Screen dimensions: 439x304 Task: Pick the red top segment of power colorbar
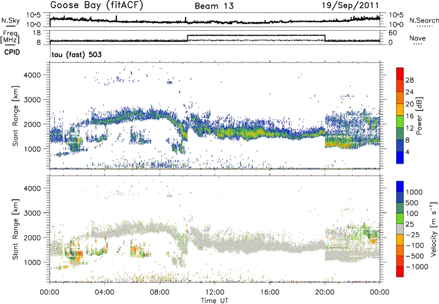[x=400, y=74]
